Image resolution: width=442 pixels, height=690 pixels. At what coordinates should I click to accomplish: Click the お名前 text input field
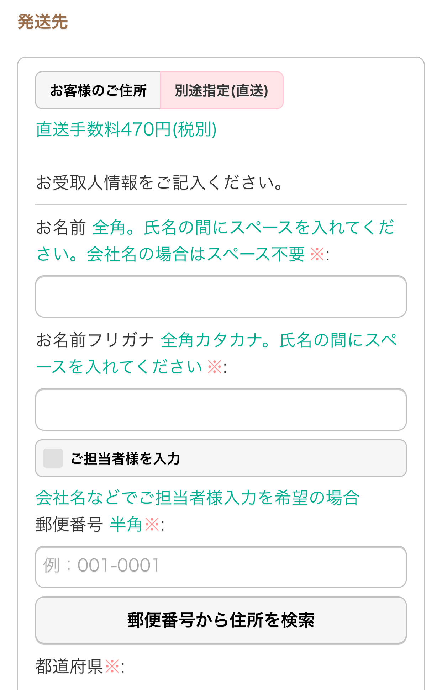pyautogui.click(x=221, y=297)
